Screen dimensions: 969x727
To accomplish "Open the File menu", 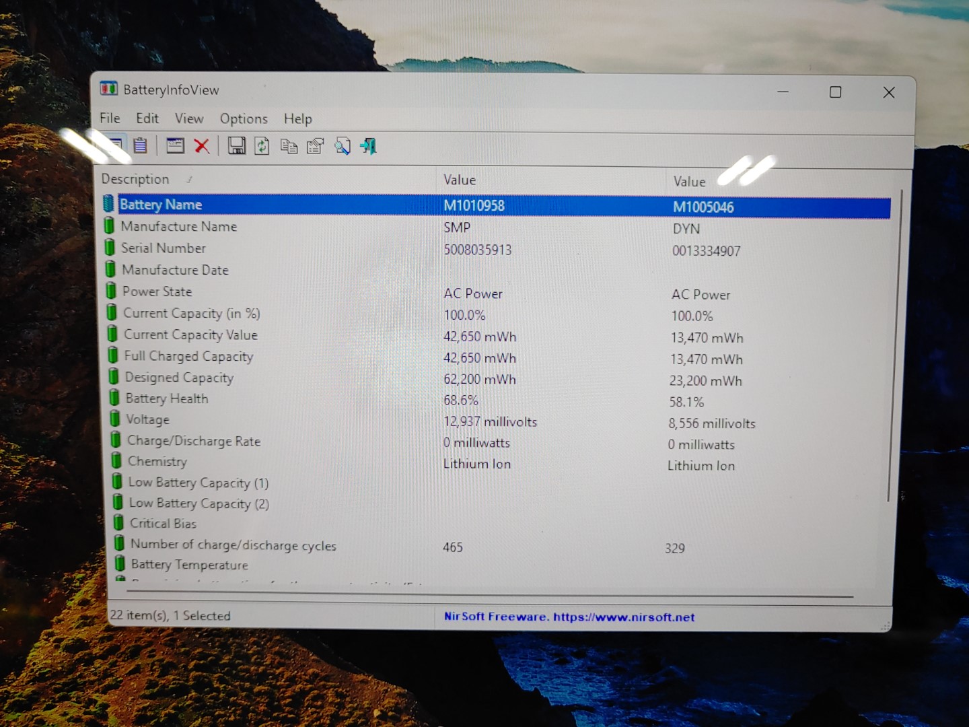I will pyautogui.click(x=109, y=118).
